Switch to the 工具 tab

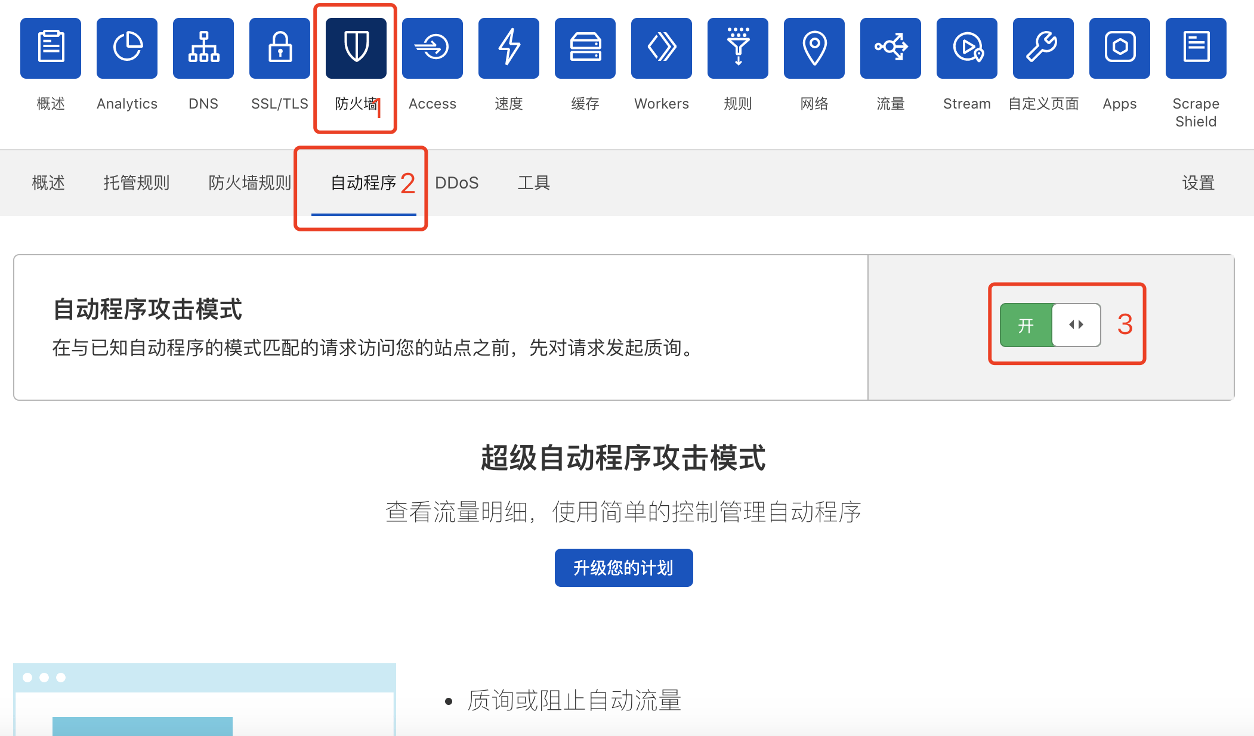(x=534, y=183)
